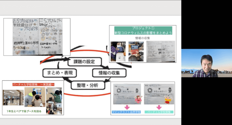Click the green プロジェクト① title banner
The height and width of the screenshot is (125, 232).
click(x=143, y=31)
